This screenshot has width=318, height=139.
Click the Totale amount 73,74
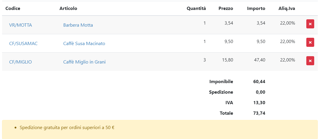click(x=259, y=113)
